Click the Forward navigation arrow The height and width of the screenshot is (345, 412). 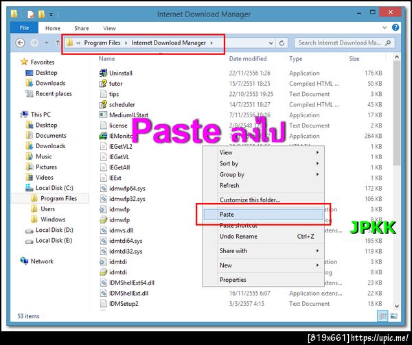point(34,43)
